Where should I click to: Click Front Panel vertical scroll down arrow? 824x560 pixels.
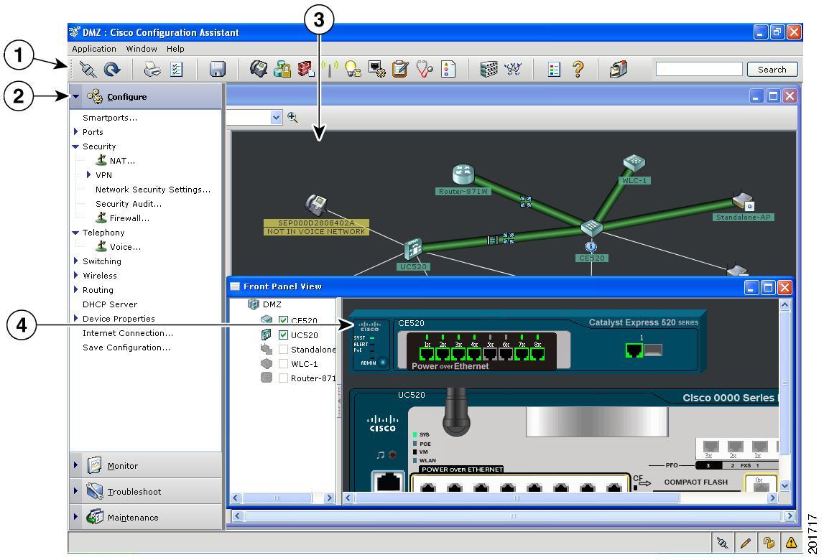pos(784,485)
